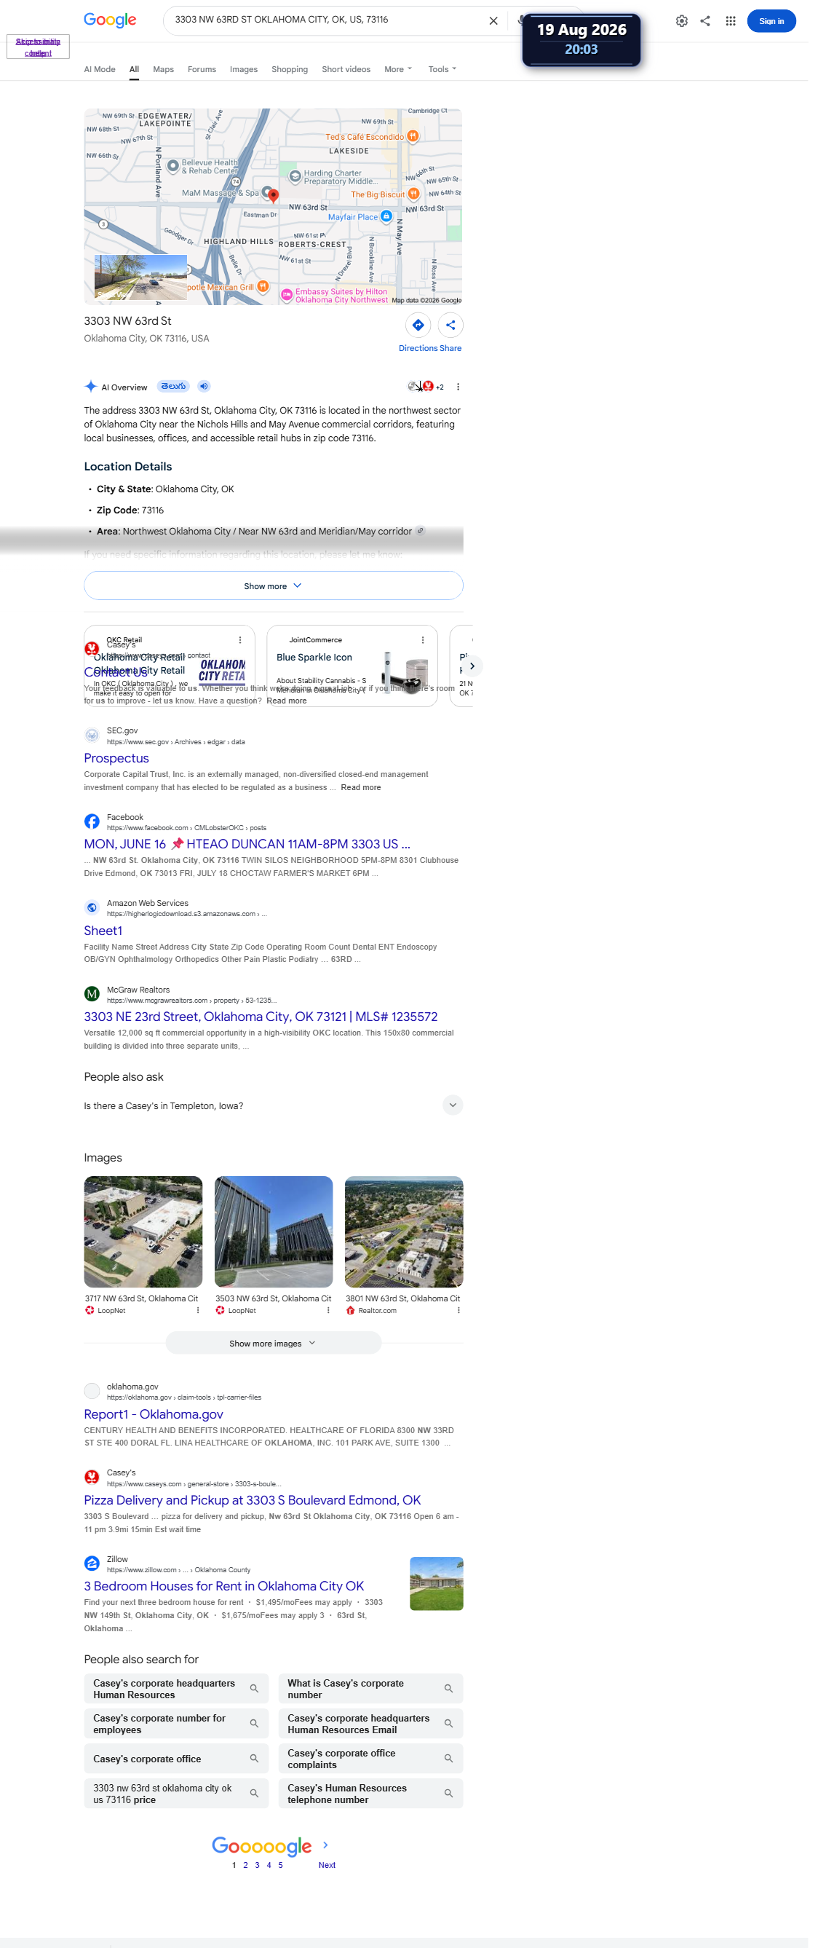Screen dimensions: 818x1948
Task: Expand Show more images
Action: point(274,1344)
